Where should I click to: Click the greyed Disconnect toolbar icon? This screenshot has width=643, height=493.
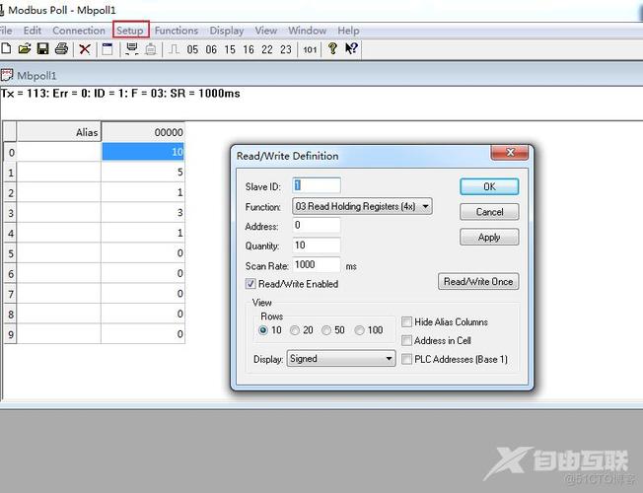(x=151, y=49)
